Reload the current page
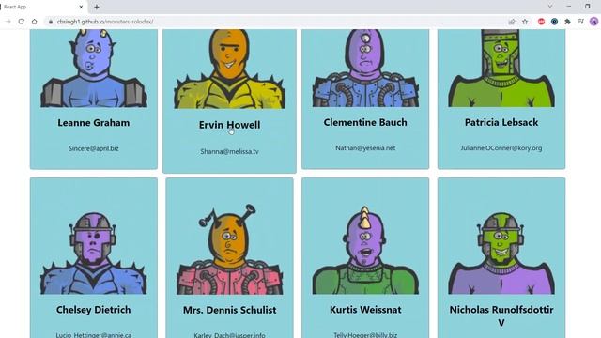 21,22
